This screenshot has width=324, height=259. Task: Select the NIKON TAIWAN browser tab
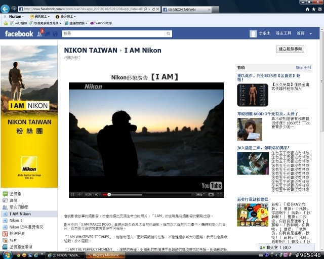(x=187, y=9)
